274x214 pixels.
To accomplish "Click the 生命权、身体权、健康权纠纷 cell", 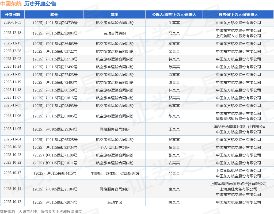I will (x=115, y=173).
